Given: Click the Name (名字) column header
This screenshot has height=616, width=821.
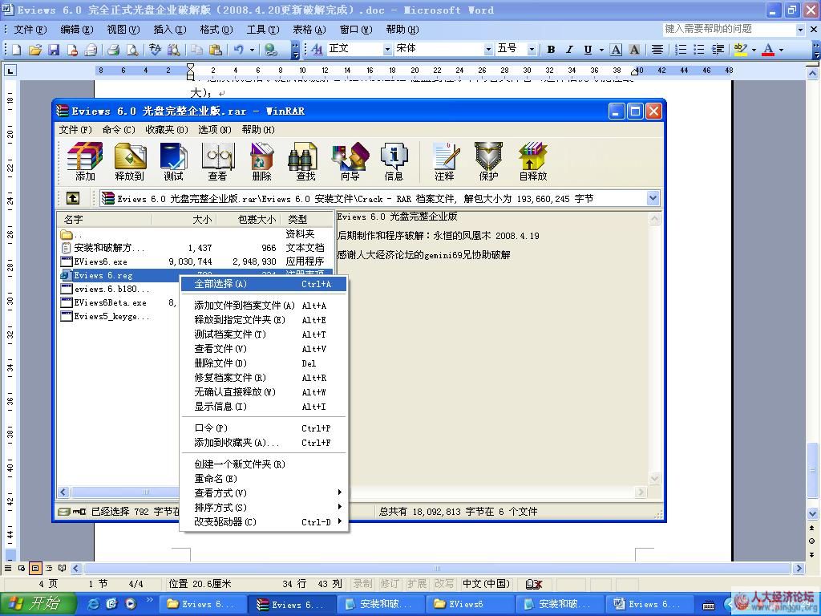Looking at the screenshot, I should [x=105, y=220].
